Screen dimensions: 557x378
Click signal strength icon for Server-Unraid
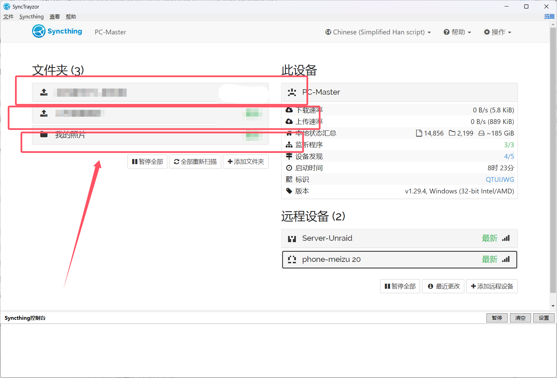506,238
